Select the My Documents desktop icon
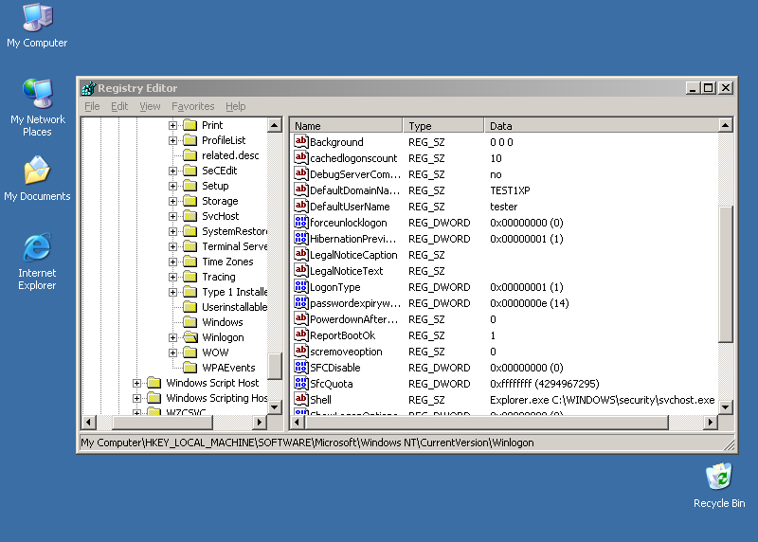The image size is (758, 542). point(37,179)
